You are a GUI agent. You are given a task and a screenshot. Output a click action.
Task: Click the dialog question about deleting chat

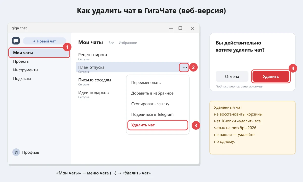click(240, 47)
